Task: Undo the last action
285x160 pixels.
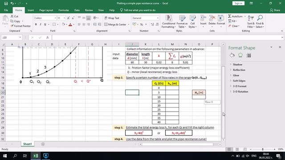Action: [x=12, y=3]
